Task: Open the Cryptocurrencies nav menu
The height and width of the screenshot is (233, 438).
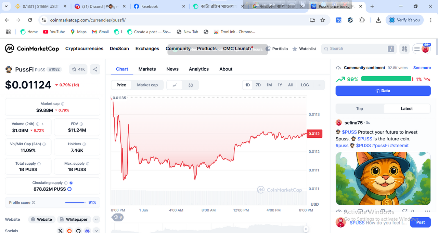Action: coord(84,49)
